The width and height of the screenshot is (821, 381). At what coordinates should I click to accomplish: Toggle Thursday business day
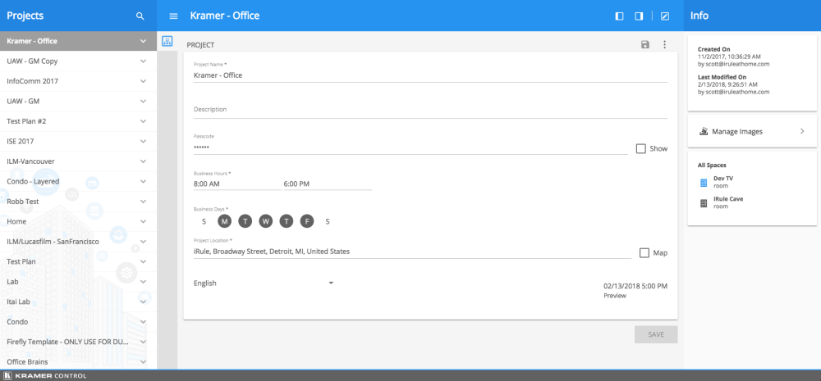287,221
